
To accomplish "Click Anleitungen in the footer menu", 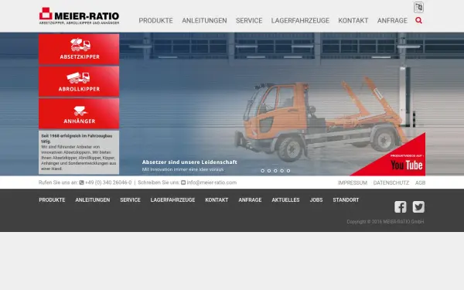I will [x=93, y=200].
